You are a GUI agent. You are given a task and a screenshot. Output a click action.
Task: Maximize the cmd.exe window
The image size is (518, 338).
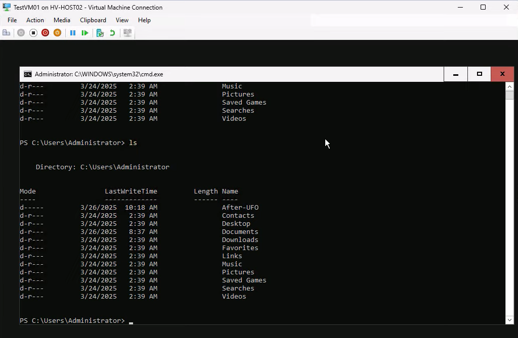coord(480,74)
